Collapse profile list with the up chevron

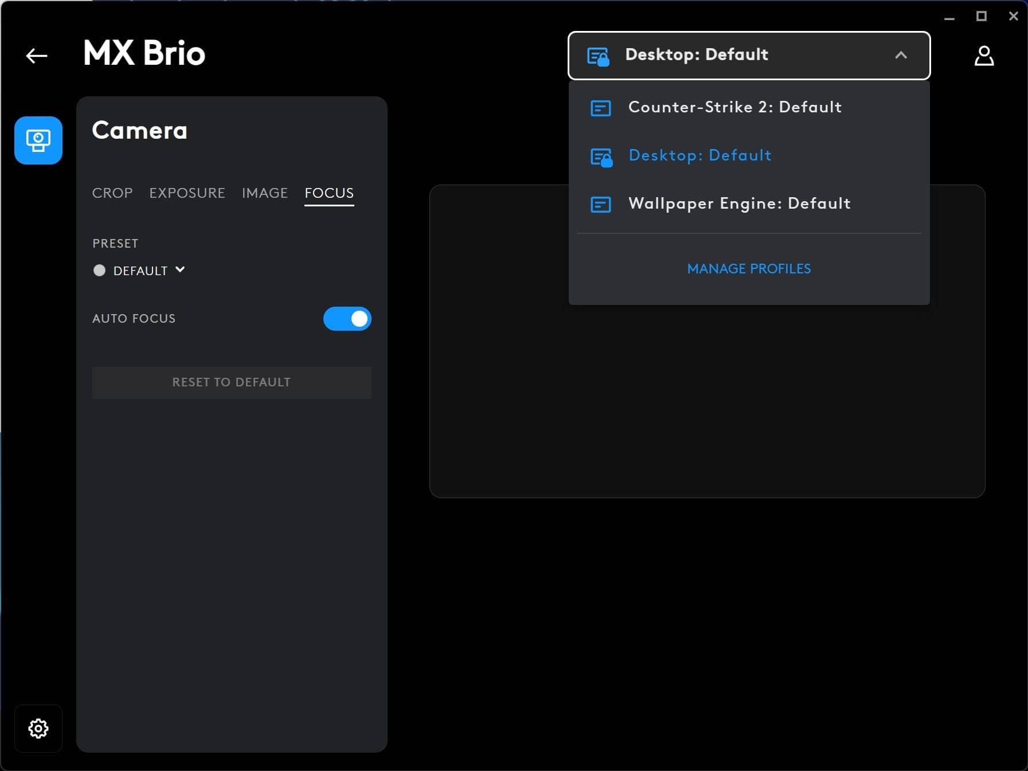[901, 55]
